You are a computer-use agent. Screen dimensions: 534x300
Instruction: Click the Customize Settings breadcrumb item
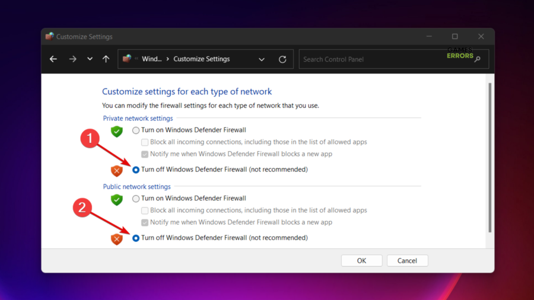tap(201, 59)
